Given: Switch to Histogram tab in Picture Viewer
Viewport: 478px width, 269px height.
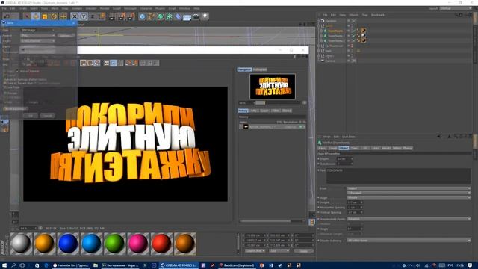Looking at the screenshot, I should [x=260, y=69].
